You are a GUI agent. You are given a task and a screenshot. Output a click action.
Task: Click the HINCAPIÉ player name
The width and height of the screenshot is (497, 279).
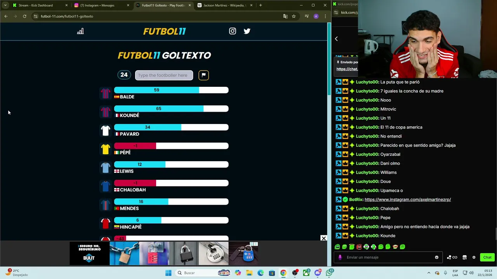tap(131, 227)
